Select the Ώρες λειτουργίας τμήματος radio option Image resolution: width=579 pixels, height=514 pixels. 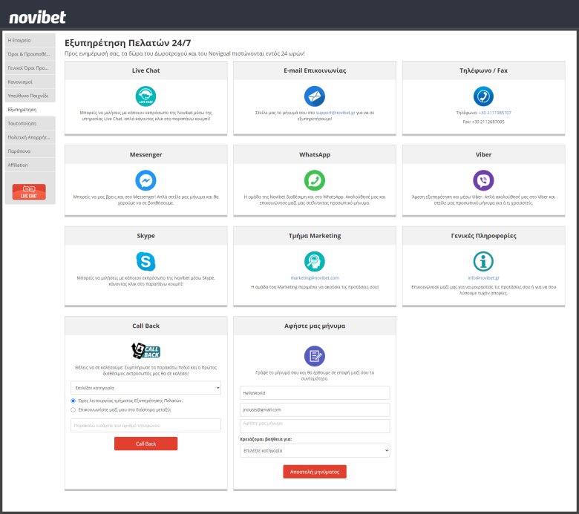click(73, 401)
